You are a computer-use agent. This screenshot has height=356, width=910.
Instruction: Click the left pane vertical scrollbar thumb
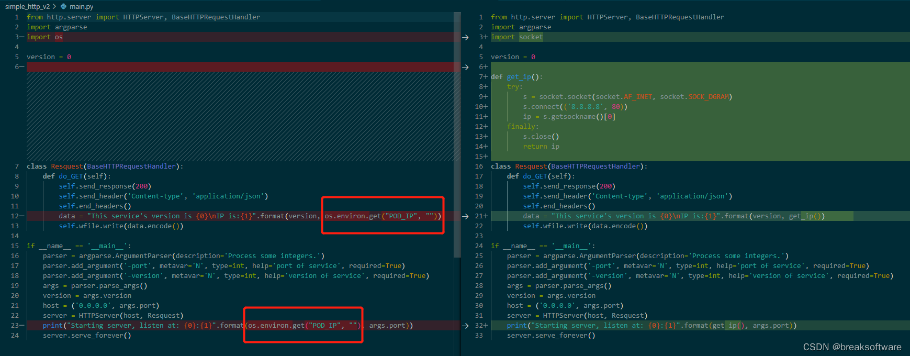[457, 135]
